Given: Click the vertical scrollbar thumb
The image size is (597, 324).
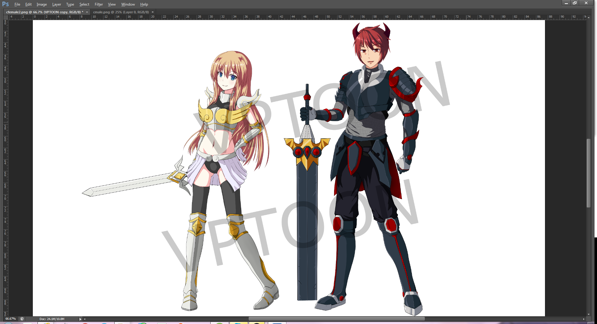Looking at the screenshot, I should (589, 173).
